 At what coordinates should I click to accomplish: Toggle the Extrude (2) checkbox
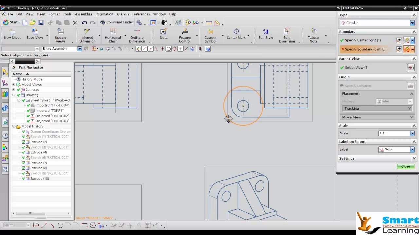(24, 142)
